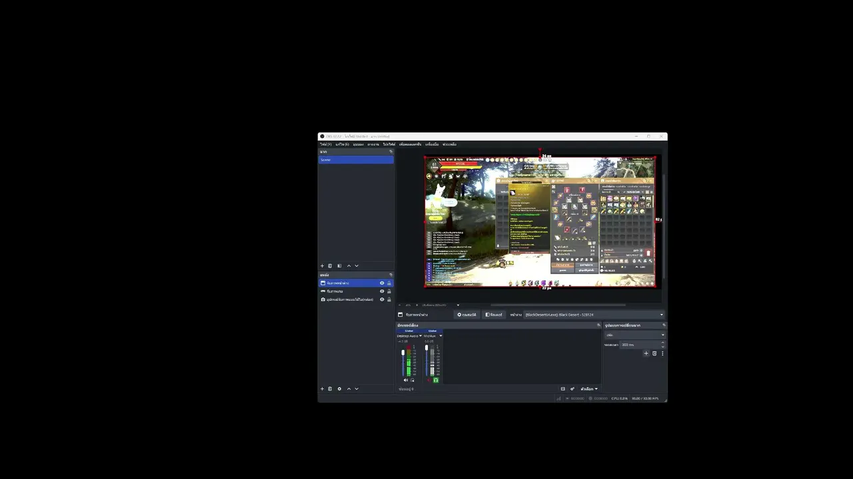Lock the Window Capture source
This screenshot has width=853, height=479.
point(389,283)
